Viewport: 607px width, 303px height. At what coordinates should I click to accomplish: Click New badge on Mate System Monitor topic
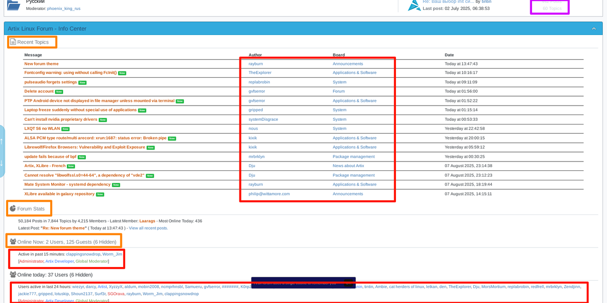116,185
